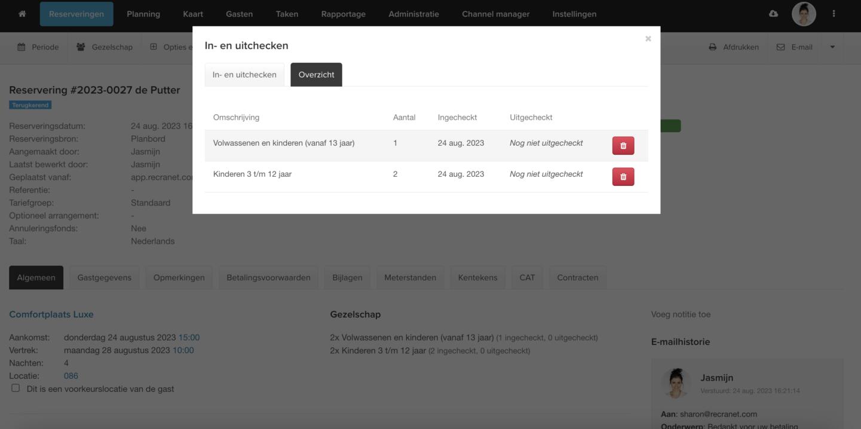This screenshot has width=861, height=429.
Task: Switch to the In- en uitchecken tab
Action: point(244,75)
